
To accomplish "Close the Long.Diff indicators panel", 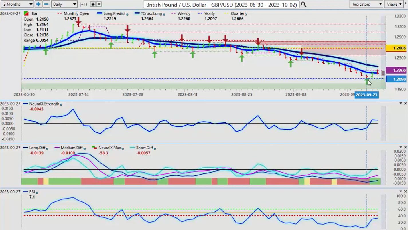I will coord(405,147).
